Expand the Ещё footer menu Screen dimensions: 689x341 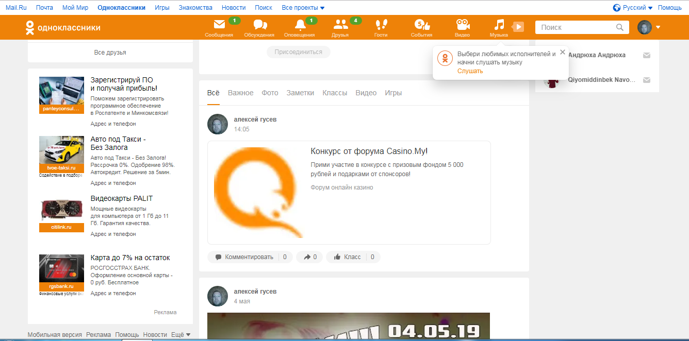[x=181, y=335]
